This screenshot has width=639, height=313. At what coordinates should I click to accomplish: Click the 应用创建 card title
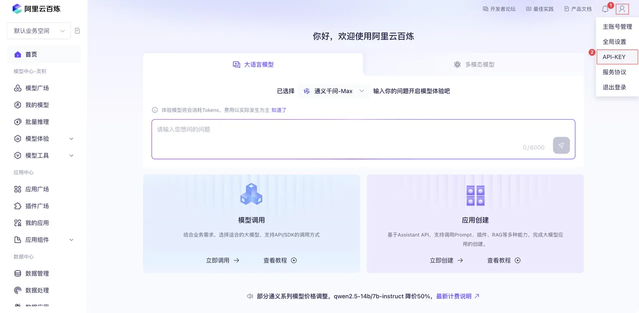[475, 220]
